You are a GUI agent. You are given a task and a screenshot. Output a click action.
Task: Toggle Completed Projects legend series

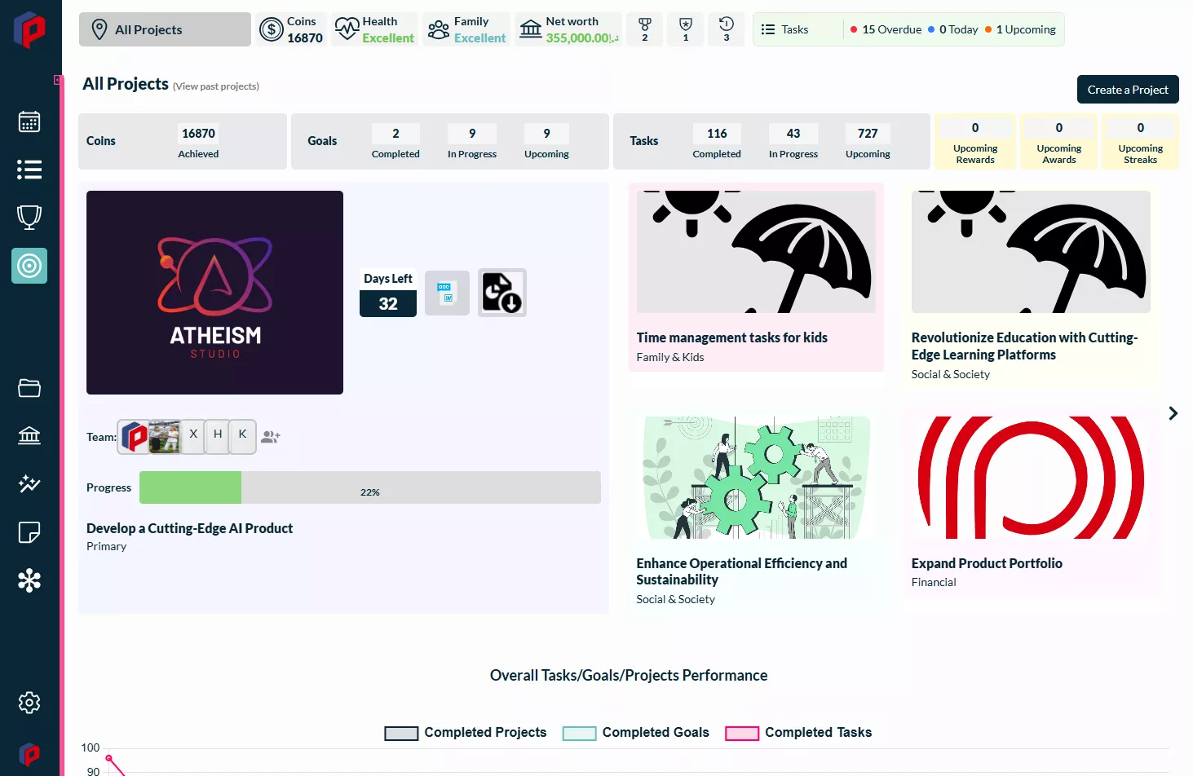[466, 733]
